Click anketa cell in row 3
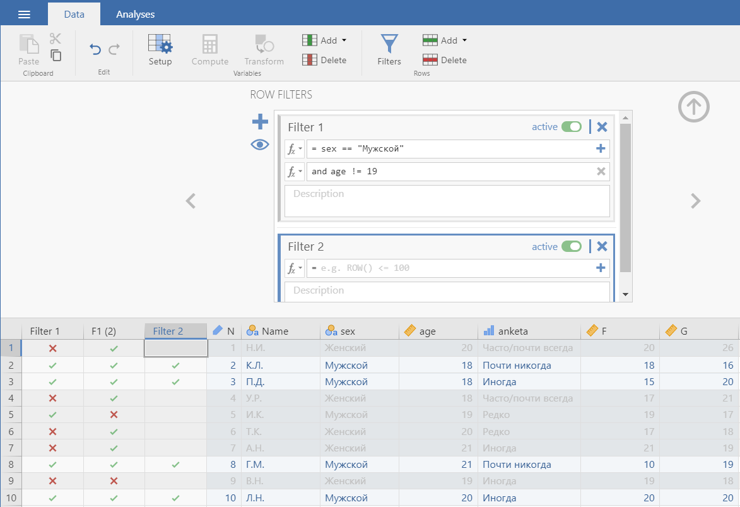This screenshot has height=507, width=740. 529,382
